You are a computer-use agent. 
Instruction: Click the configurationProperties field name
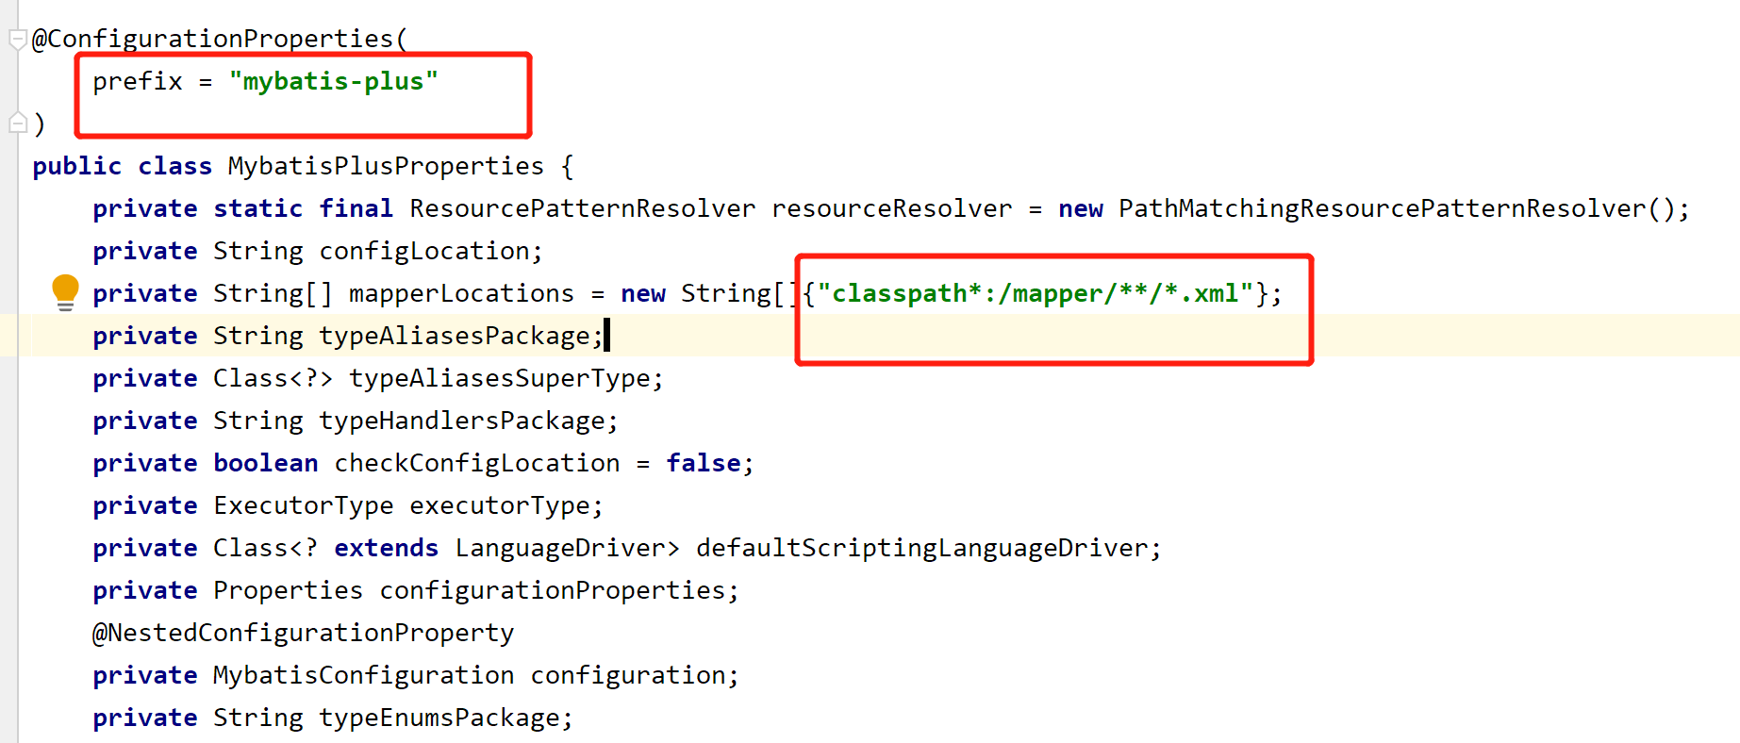[x=553, y=590]
